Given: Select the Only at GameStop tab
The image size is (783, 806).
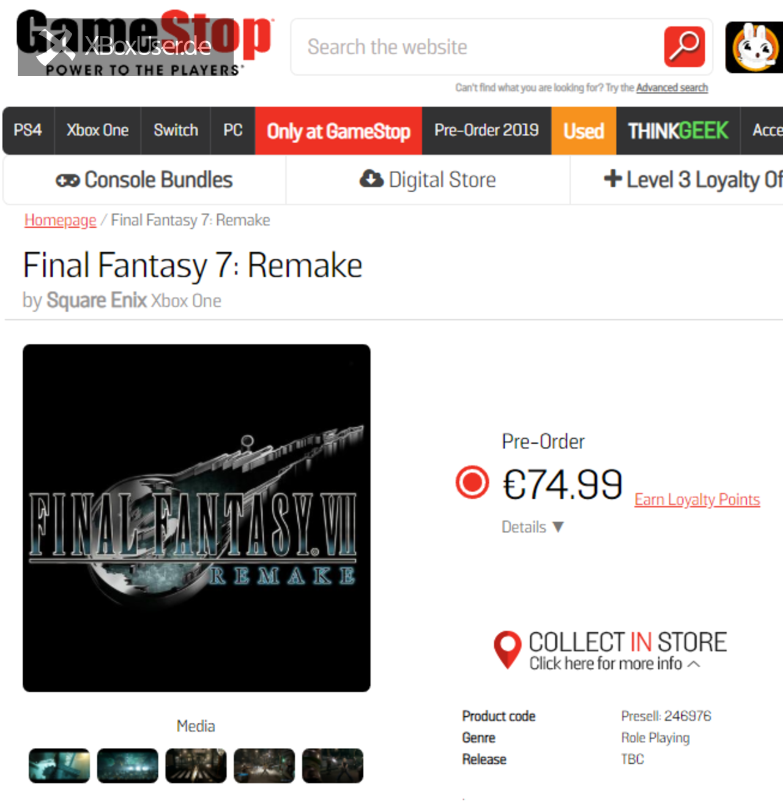Looking at the screenshot, I should tap(338, 130).
